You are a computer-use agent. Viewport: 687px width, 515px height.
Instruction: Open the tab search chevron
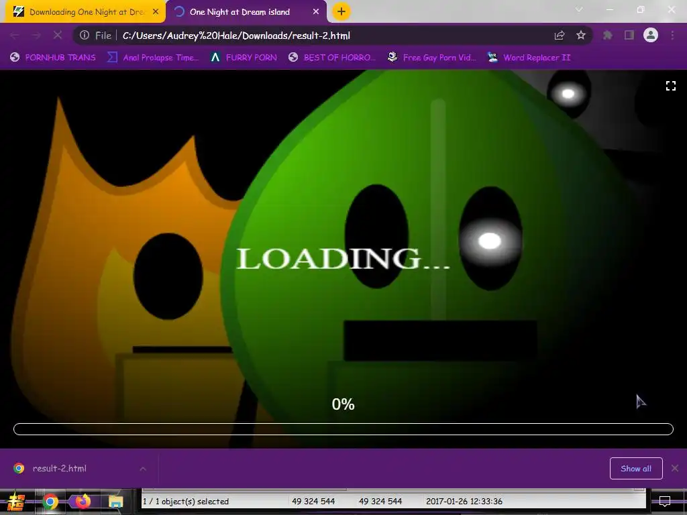point(579,9)
